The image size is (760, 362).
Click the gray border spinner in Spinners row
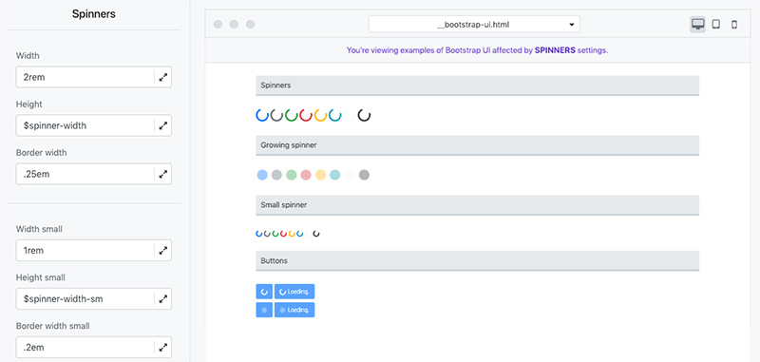pos(276,115)
